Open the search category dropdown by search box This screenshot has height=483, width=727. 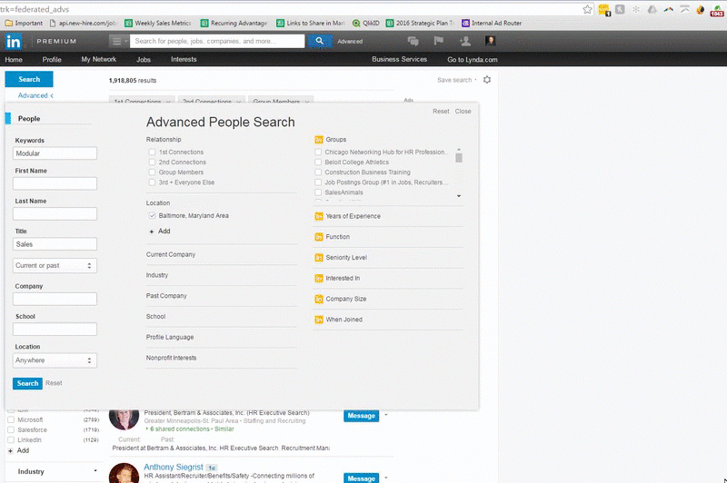119,41
